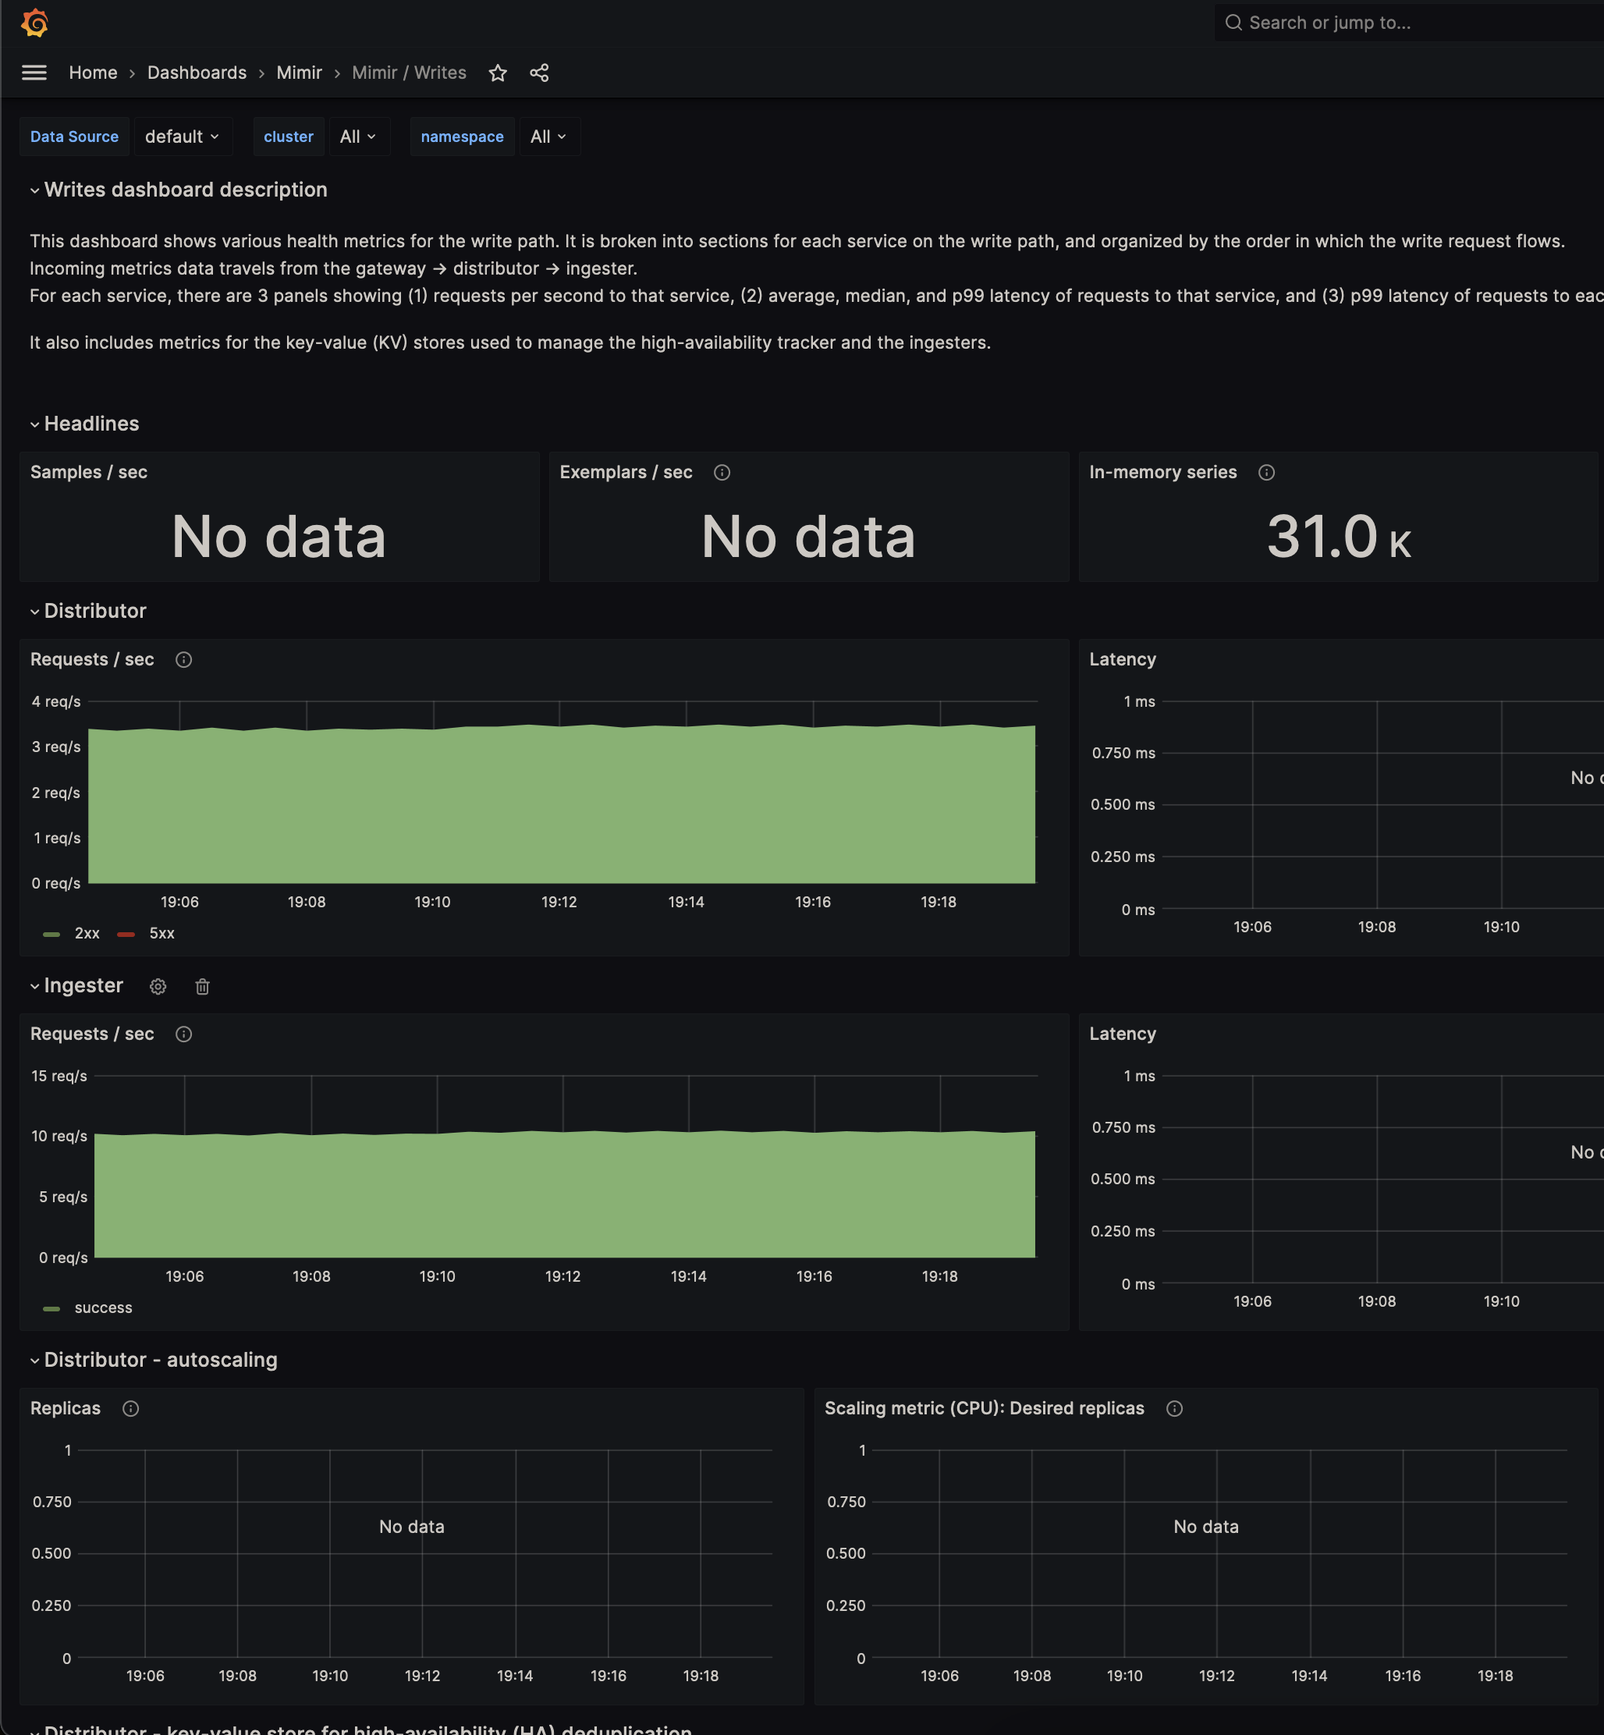Screen dimensions: 1604x1735
Task: Click the Samples / sec No data value
Action: pyautogui.click(x=279, y=537)
